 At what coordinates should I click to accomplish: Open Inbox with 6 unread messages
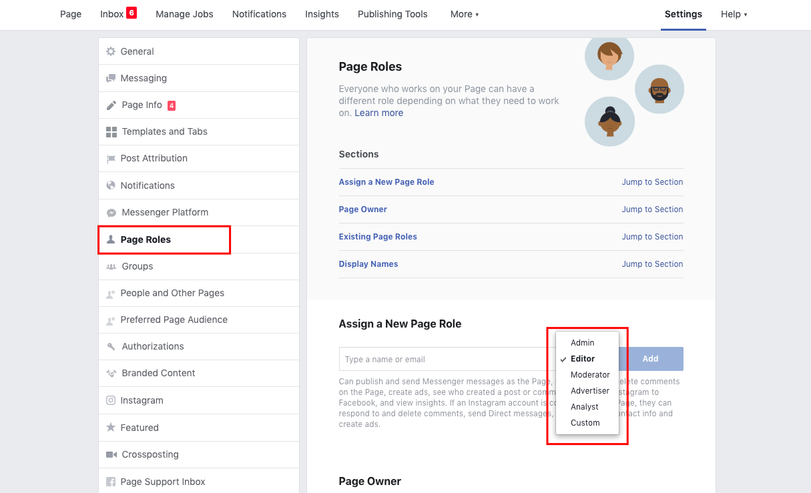(117, 14)
